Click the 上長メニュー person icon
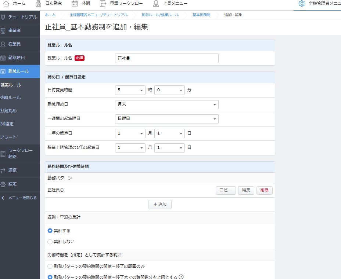This screenshot has height=279, width=341. click(x=156, y=4)
